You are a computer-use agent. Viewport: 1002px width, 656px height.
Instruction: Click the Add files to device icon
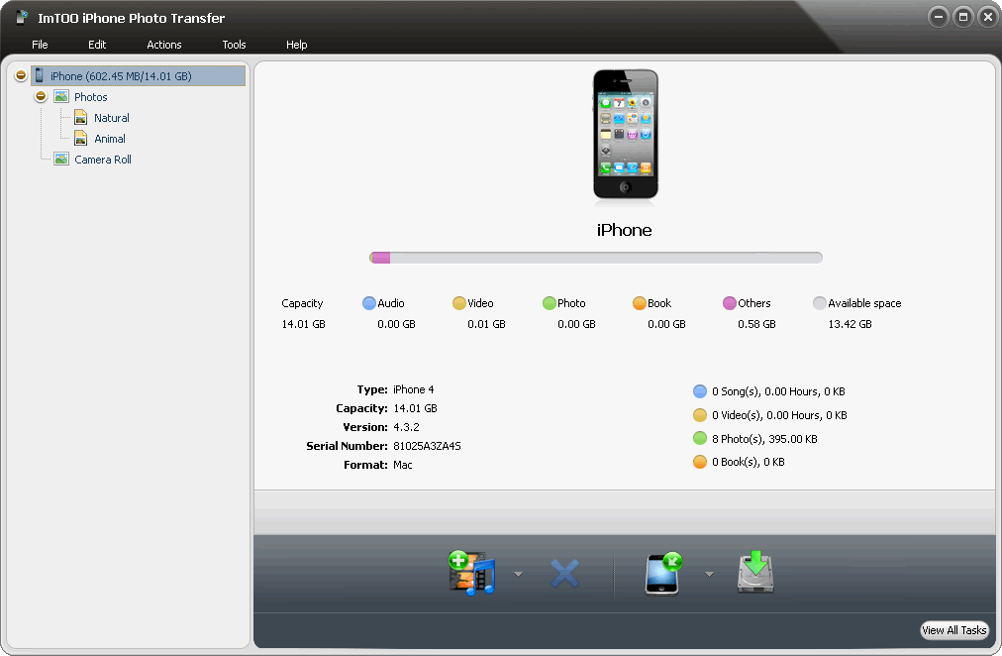(x=472, y=573)
